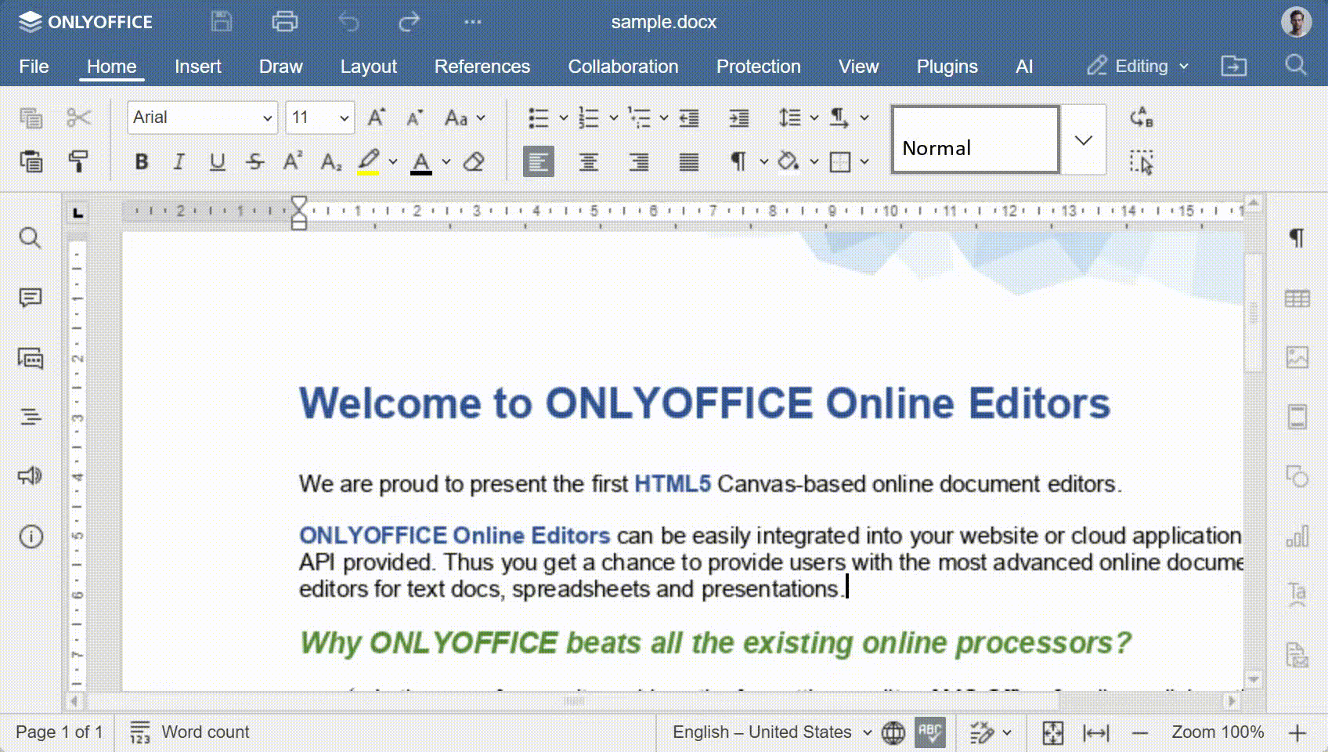
Task: Open table settings in right sidebar
Action: [x=1297, y=298]
